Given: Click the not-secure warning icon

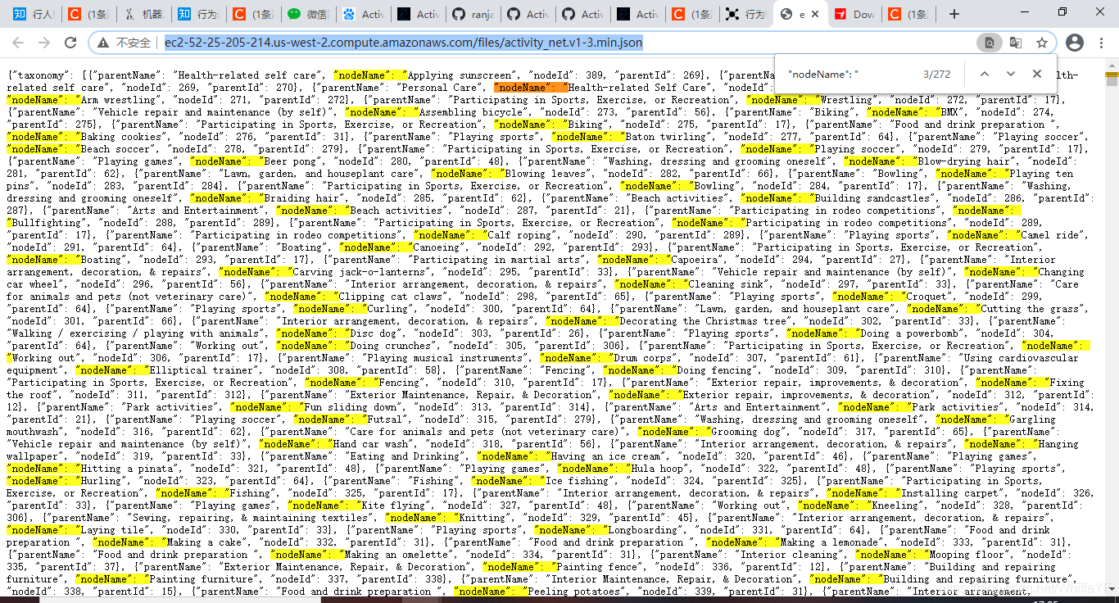Looking at the screenshot, I should click(103, 43).
